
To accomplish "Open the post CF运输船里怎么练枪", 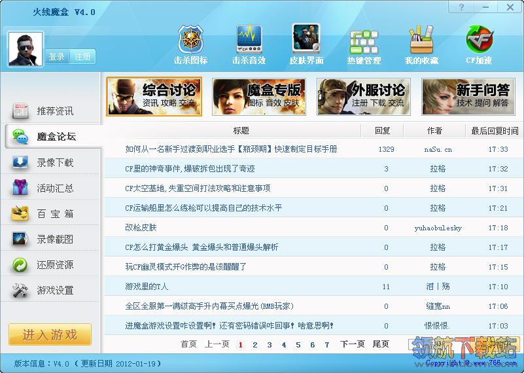I will (203, 208).
